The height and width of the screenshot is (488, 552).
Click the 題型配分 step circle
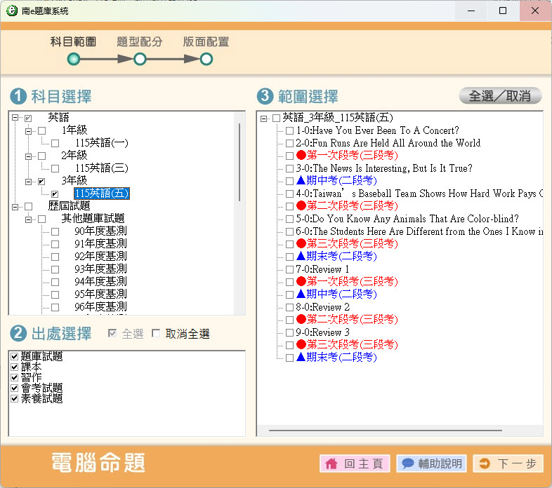pyautogui.click(x=140, y=59)
